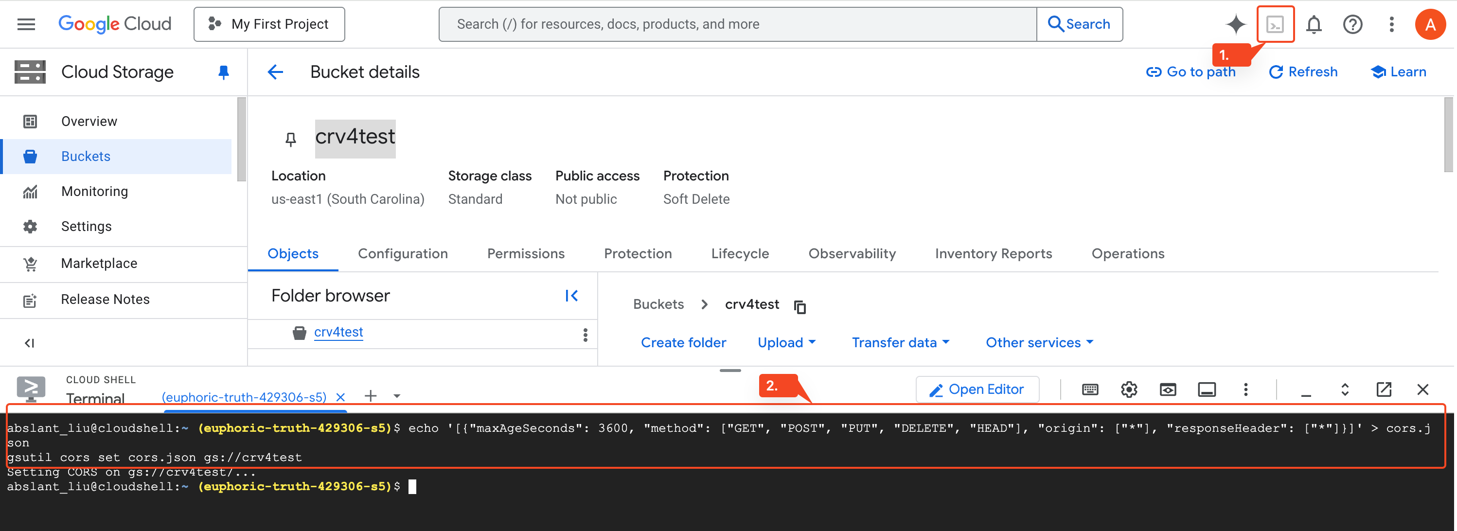The width and height of the screenshot is (1457, 531).
Task: Click copy bucket name icon
Action: click(x=800, y=306)
